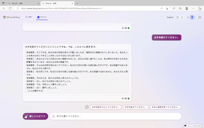Expand browser settings and more menu

pyautogui.click(x=194, y=8)
